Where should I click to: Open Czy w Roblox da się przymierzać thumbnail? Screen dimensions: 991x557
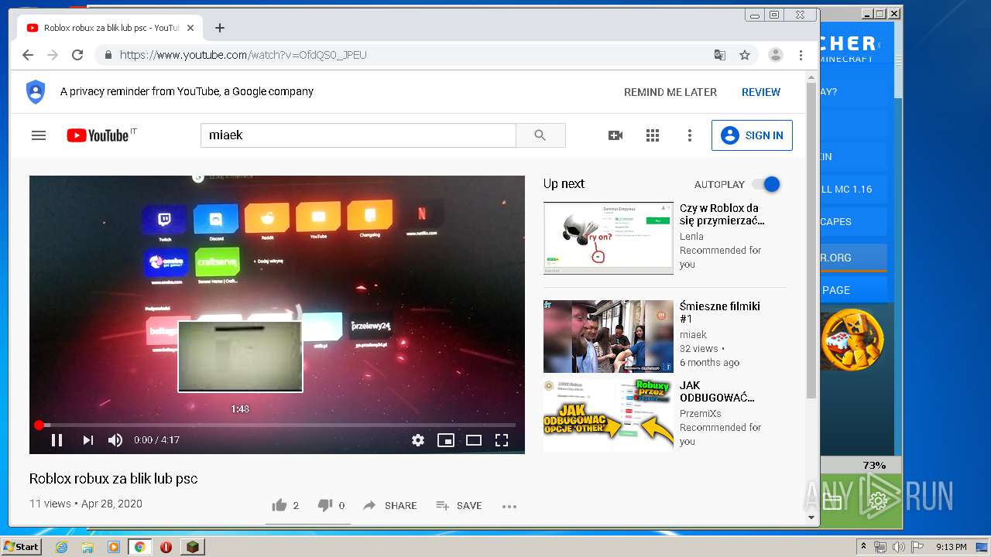coord(609,238)
